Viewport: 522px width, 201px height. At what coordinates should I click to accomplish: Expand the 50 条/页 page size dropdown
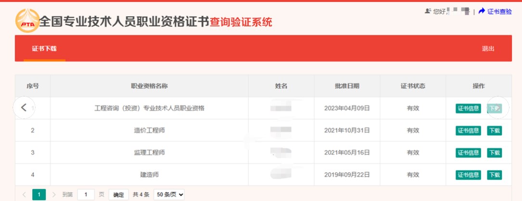pos(169,195)
